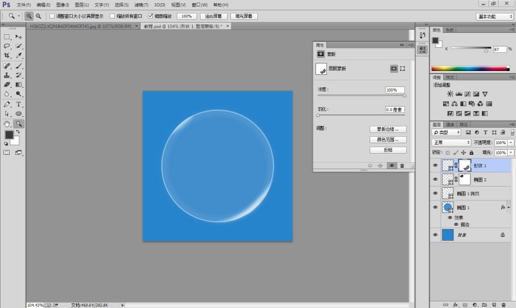Click the zoom out magnifier icon

click(39, 15)
